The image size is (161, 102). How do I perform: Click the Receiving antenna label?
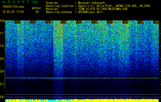tap(59, 12)
